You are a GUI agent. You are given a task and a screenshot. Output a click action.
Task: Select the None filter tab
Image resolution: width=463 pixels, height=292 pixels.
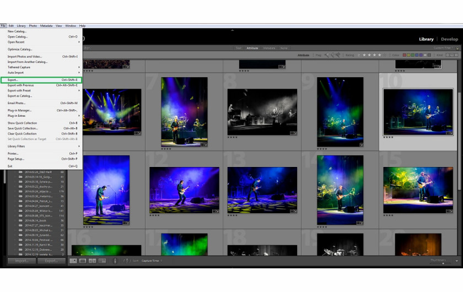(284, 48)
